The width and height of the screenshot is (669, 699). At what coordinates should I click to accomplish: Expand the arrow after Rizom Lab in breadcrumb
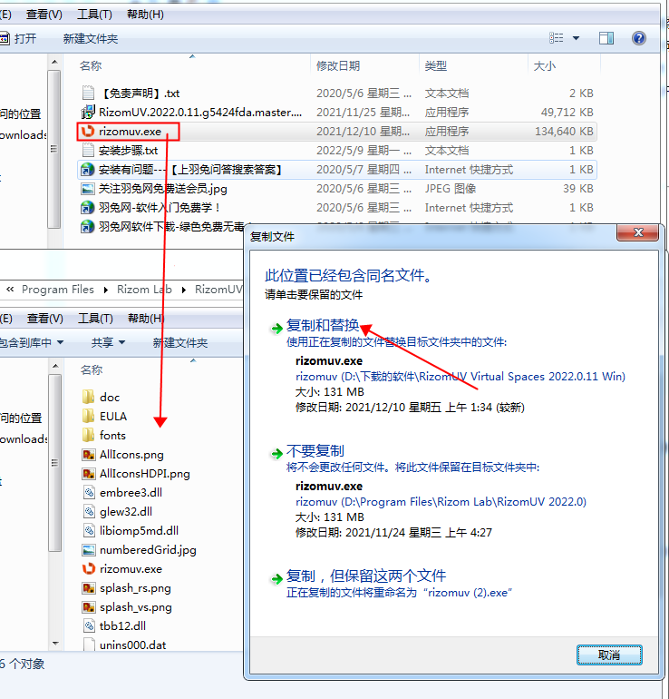(x=184, y=290)
